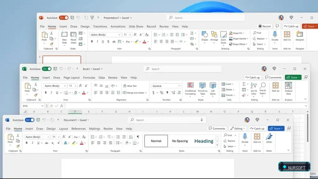Screen dimensions: 318x179
Task: Click the Word search box
Action: coord(167,120)
